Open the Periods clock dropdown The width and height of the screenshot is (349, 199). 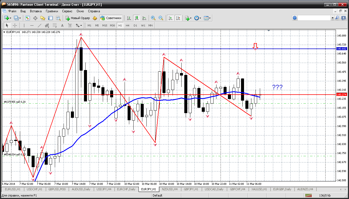click(198, 18)
